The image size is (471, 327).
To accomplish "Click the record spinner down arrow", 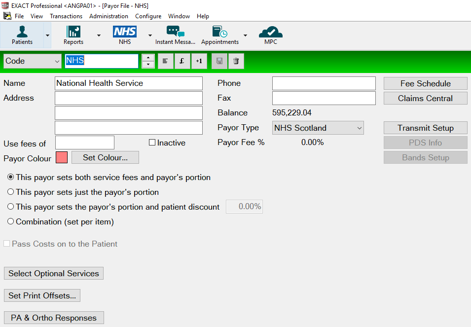I will tap(148, 65).
